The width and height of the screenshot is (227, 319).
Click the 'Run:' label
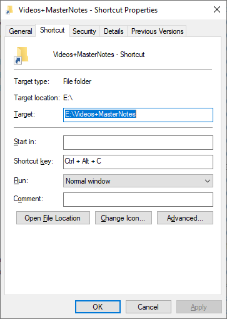click(21, 180)
